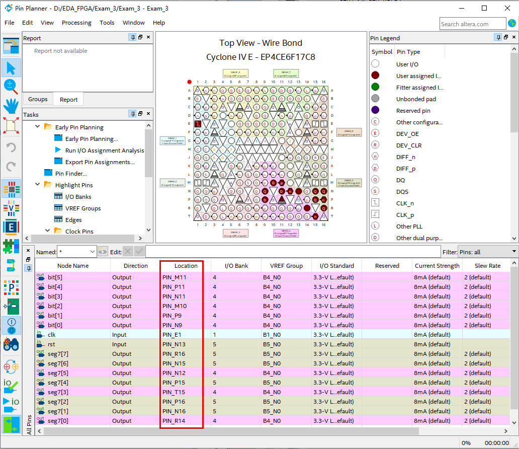The image size is (519, 449).
Task: Close the All Pins panel
Action: click(28, 251)
